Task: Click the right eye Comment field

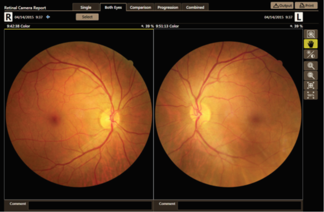Action: click(x=90, y=206)
